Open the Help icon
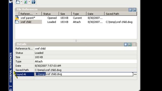Image resolution: width=162 pixels, height=91 pixels. pyautogui.click(x=33, y=2)
